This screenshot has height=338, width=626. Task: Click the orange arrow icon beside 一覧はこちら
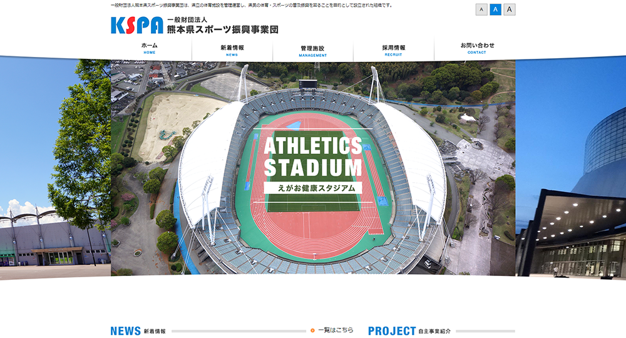coord(312,330)
